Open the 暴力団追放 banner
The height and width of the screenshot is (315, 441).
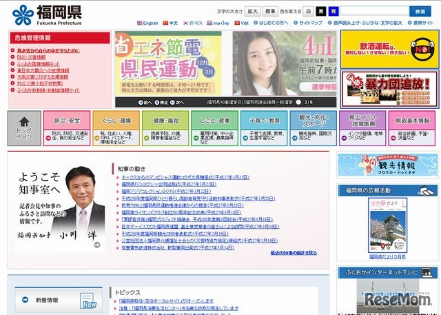pyautogui.click(x=389, y=89)
